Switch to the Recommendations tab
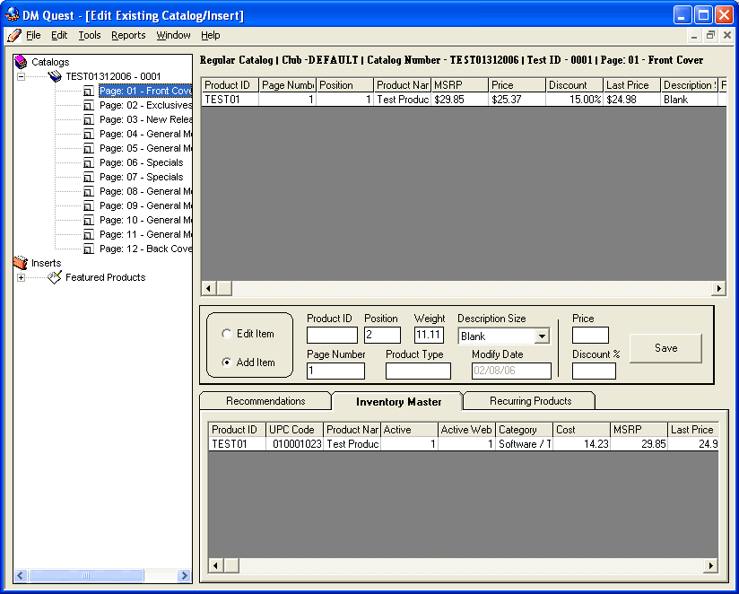Screen dimensions: 739x594 tap(265, 401)
